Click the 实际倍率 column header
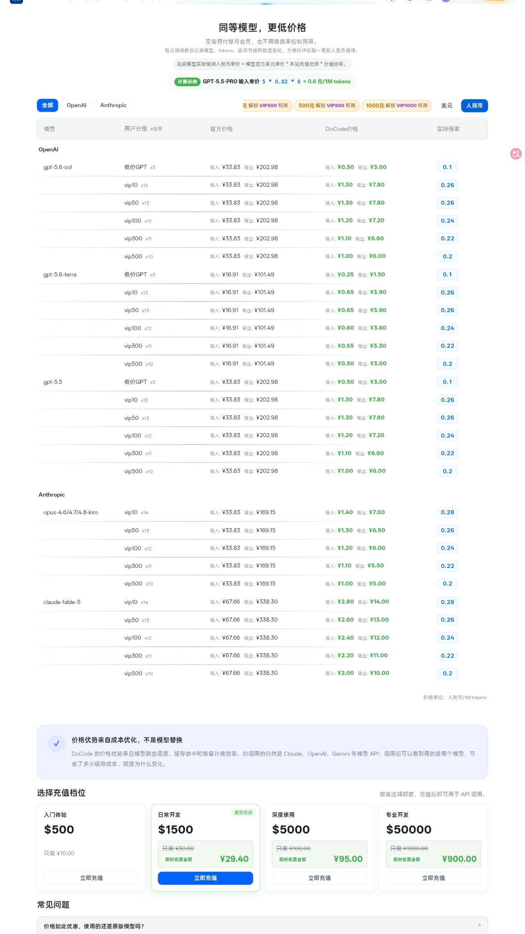Image resolution: width=525 pixels, height=934 pixels. tap(448, 129)
